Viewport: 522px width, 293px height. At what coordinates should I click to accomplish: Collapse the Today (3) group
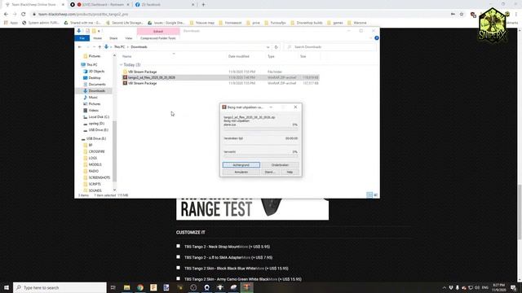pyautogui.click(x=122, y=65)
